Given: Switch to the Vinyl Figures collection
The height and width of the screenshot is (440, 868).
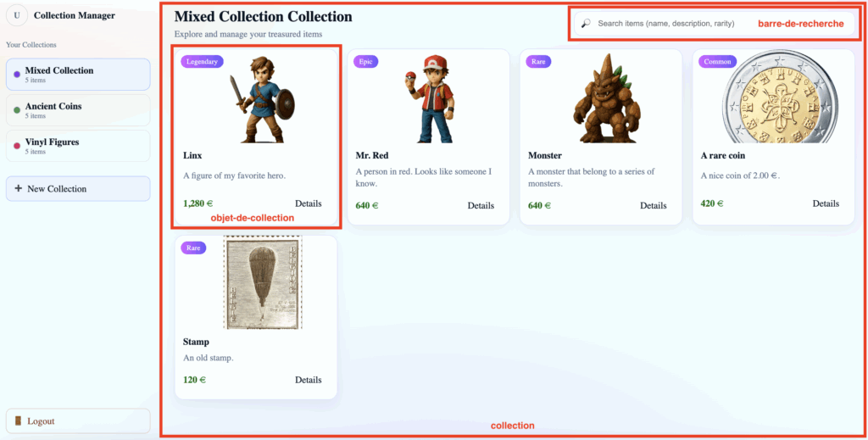Looking at the screenshot, I should pos(78,146).
